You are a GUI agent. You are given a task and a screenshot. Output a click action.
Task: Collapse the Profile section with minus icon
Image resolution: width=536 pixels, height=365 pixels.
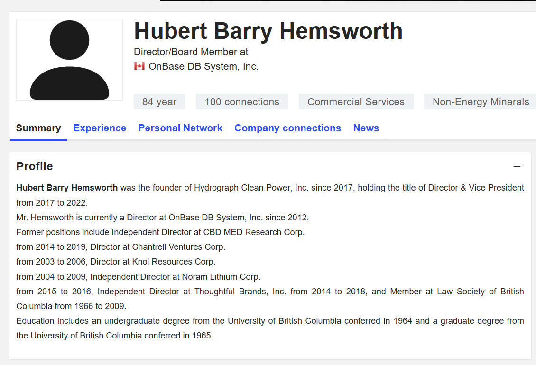[x=517, y=166]
